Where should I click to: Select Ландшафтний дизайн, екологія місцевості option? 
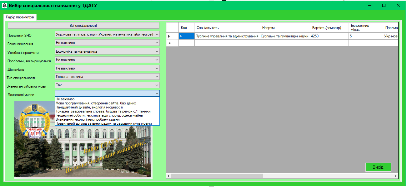107,107
